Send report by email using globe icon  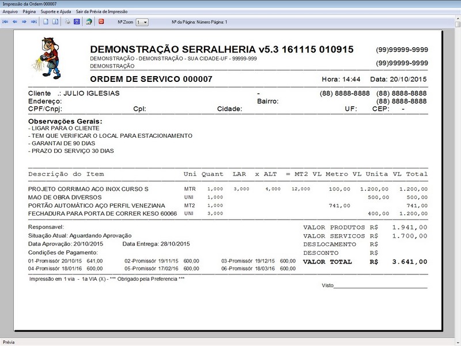(89, 21)
